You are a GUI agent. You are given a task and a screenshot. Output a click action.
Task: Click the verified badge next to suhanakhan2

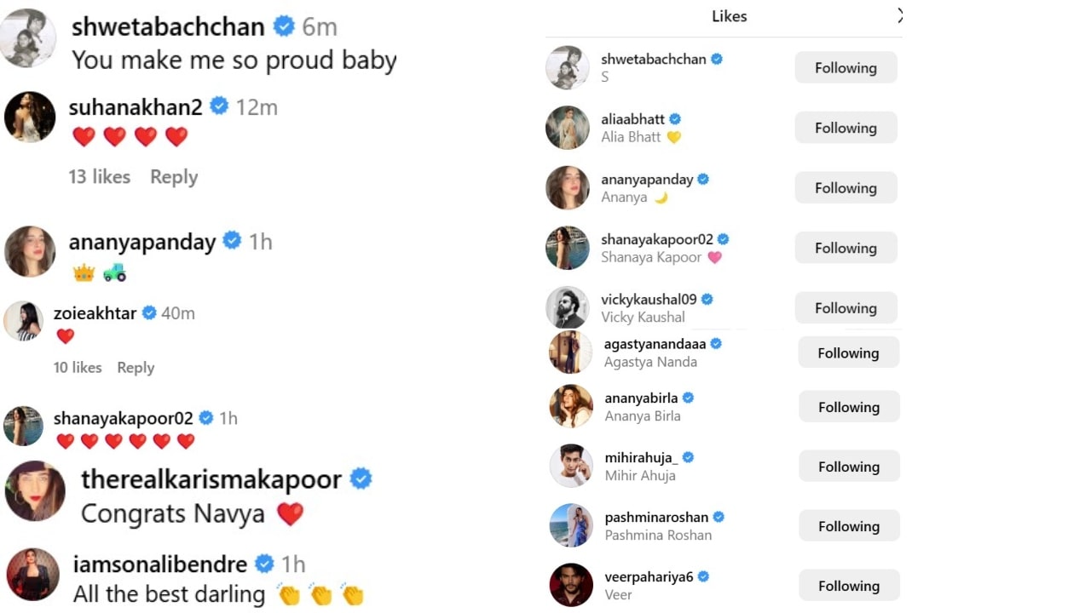(219, 106)
